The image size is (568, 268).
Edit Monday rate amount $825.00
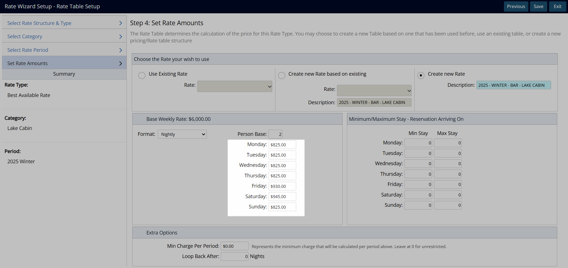tap(282, 145)
